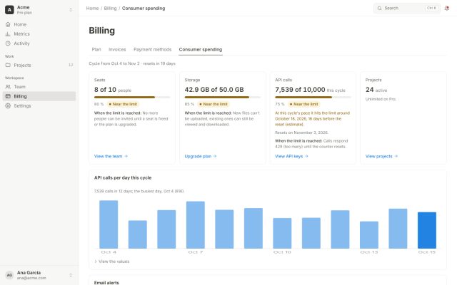Switch to the Invoices tab
The image size is (457, 285).
(117, 49)
